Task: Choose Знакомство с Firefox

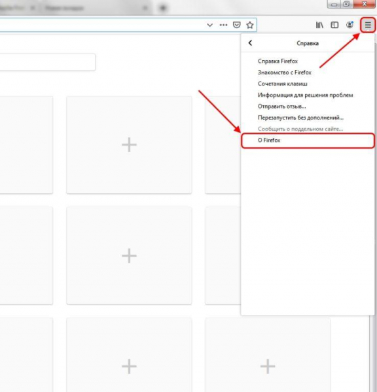Action: 285,73
